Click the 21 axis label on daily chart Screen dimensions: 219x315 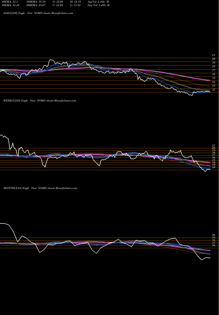(x=214, y=55)
